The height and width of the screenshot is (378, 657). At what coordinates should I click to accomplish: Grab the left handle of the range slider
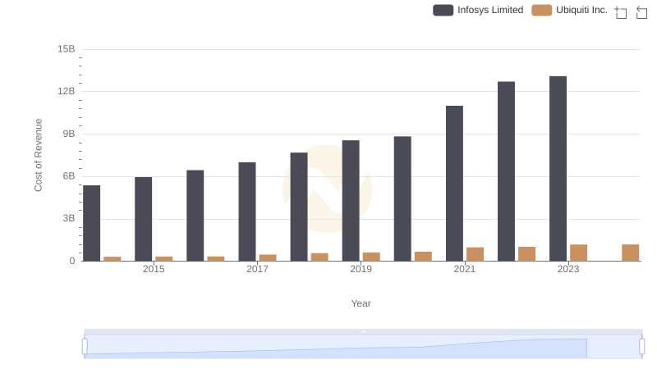(x=85, y=346)
